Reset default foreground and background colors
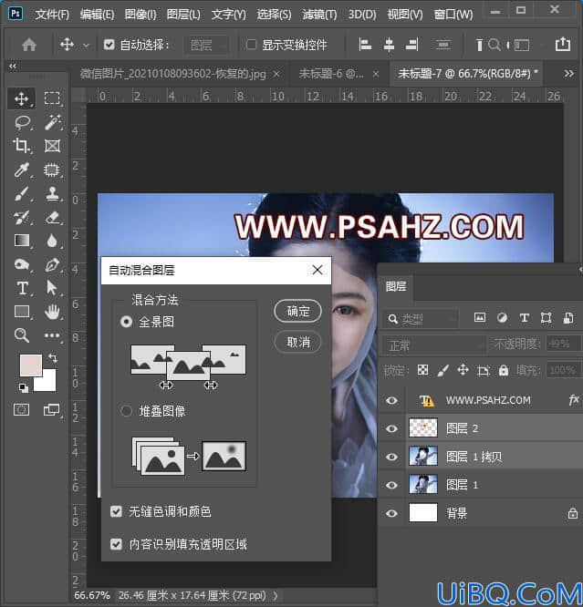This screenshot has height=607, width=583. (23, 387)
